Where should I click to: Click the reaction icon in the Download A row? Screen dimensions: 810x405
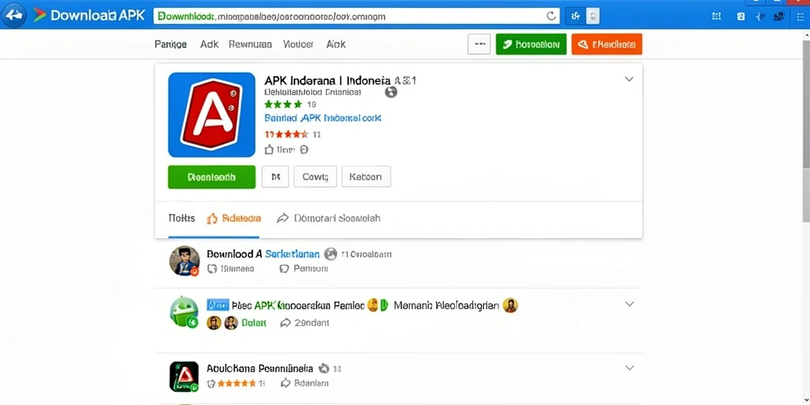click(211, 269)
